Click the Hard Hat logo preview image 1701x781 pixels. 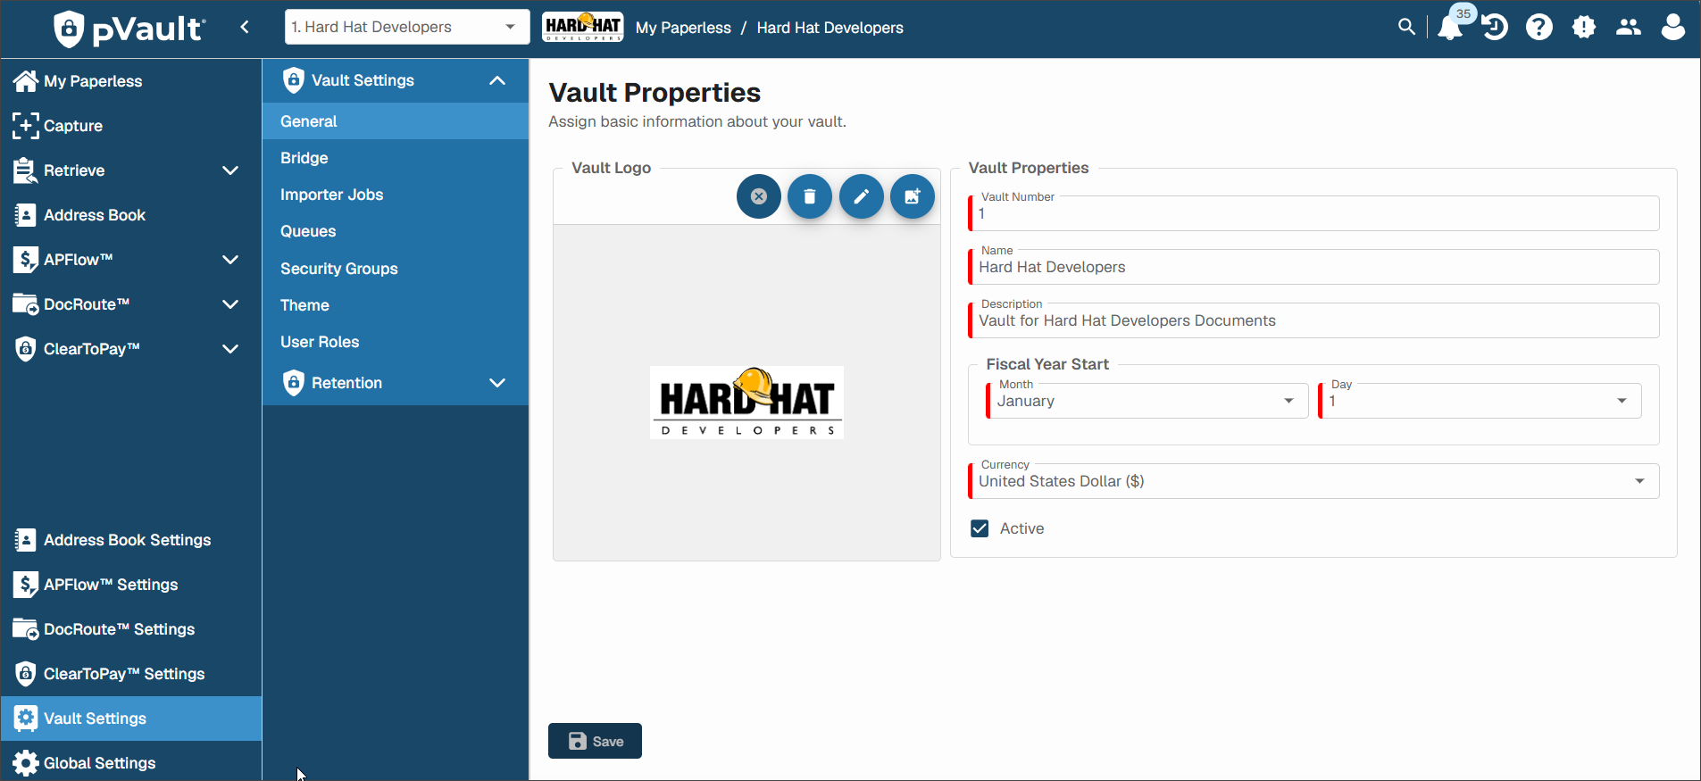pyautogui.click(x=746, y=402)
